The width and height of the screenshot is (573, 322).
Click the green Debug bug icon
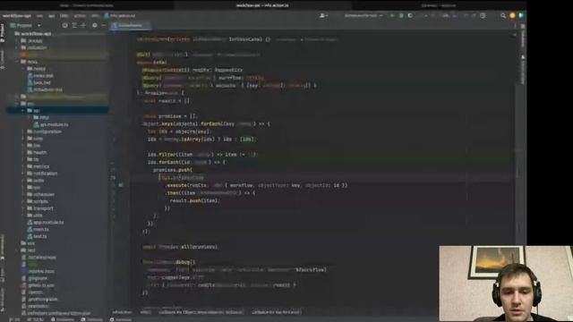[401, 16]
